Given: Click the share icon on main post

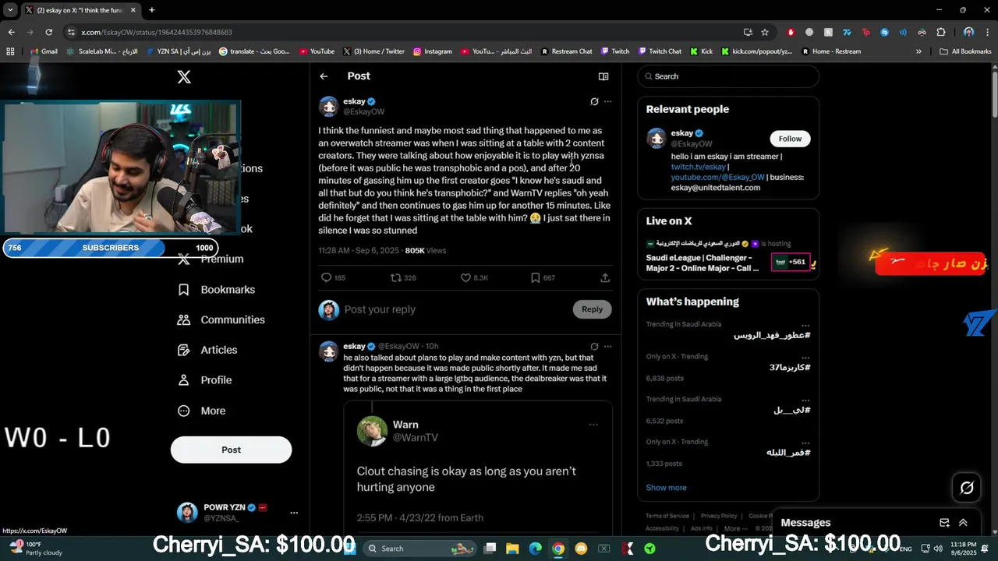Looking at the screenshot, I should tap(605, 277).
